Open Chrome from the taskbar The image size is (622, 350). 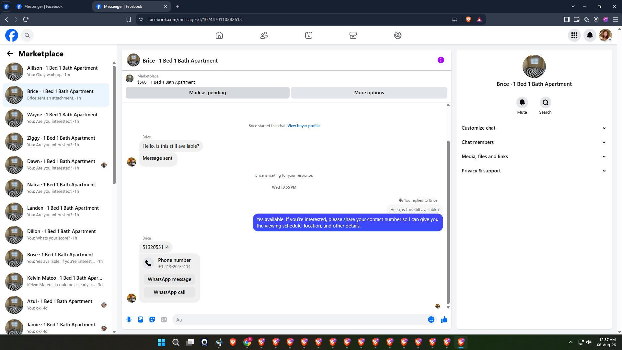point(247,342)
